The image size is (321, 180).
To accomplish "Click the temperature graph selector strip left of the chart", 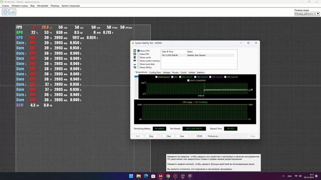I will [x=136, y=86].
